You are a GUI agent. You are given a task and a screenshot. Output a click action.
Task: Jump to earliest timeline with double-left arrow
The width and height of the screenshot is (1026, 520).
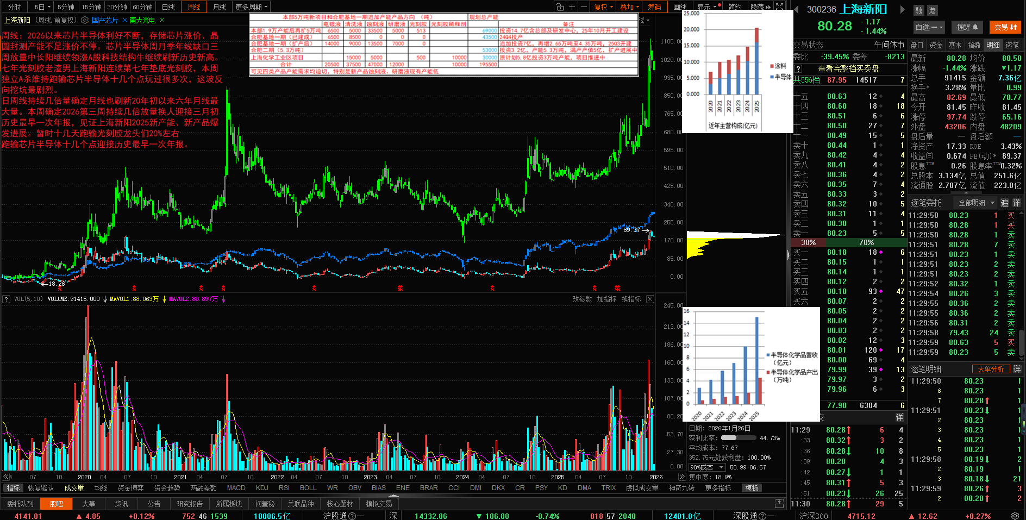[x=7, y=477]
